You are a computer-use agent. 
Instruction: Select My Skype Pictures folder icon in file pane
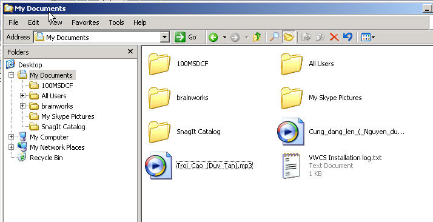pyautogui.click(x=292, y=98)
